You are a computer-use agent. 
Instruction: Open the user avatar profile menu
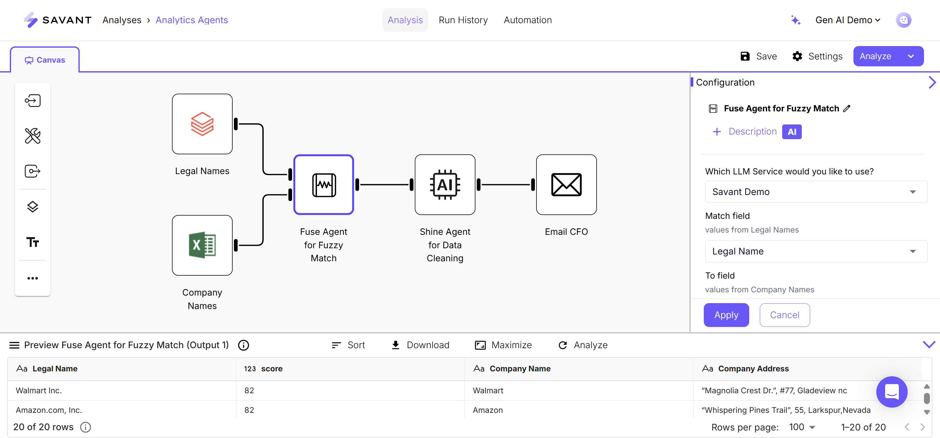click(903, 20)
